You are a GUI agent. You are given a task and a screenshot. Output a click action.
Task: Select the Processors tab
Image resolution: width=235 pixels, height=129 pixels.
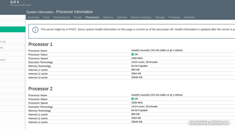coord(92,17)
